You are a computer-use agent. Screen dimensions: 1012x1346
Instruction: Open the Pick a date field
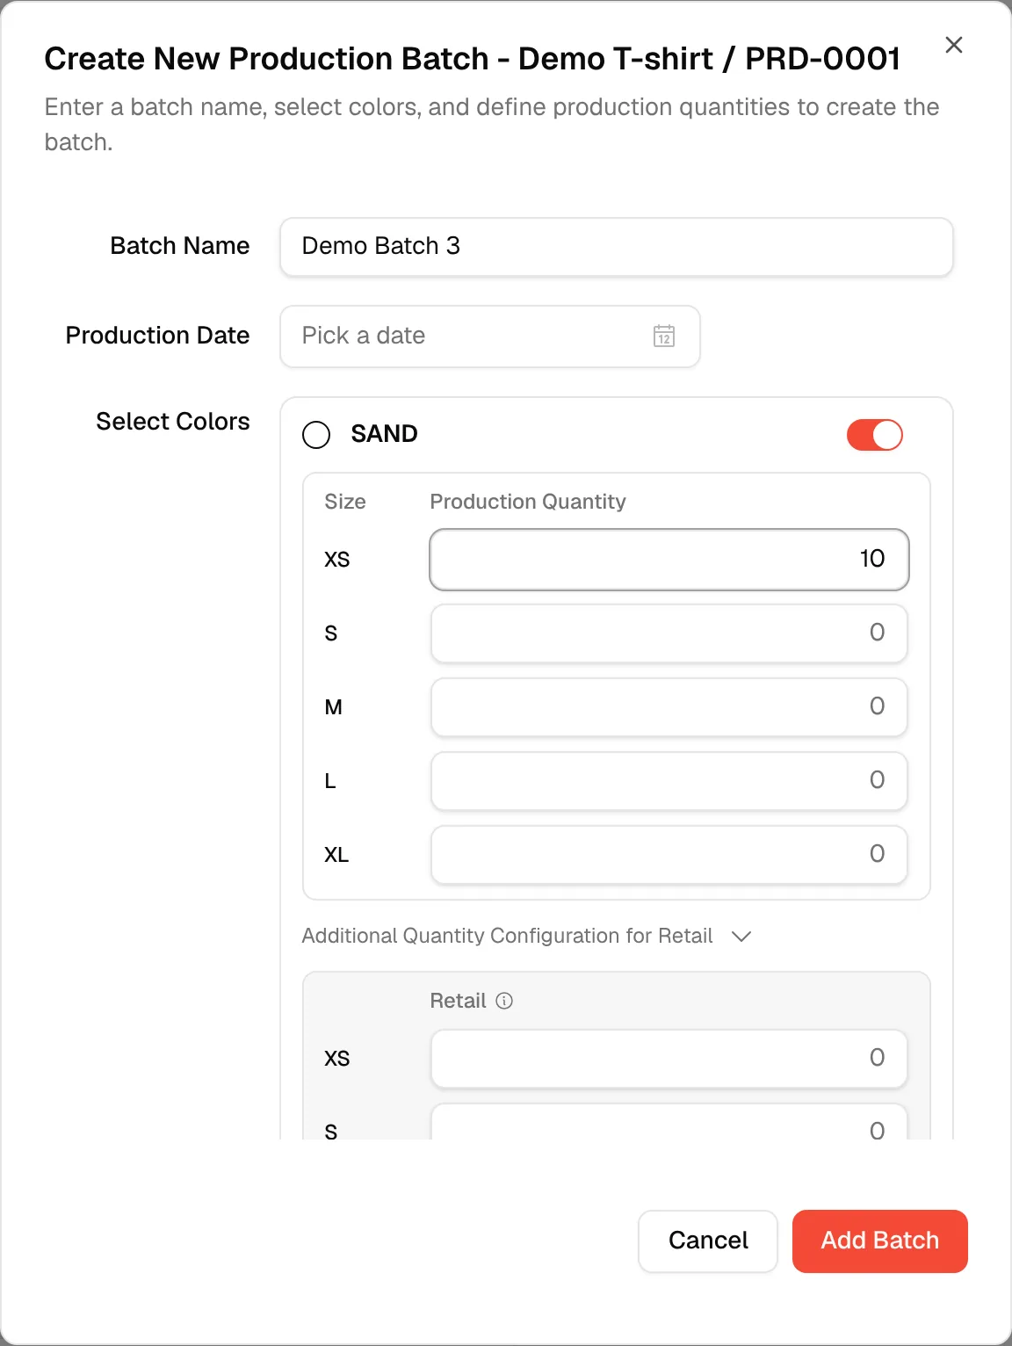tap(490, 336)
